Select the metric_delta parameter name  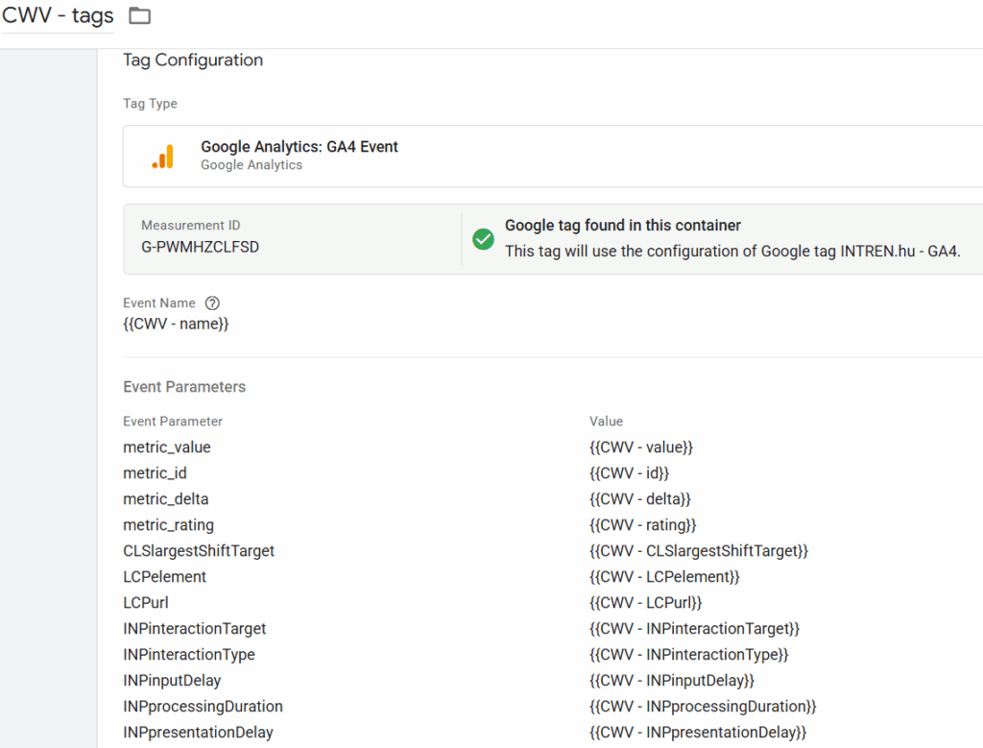(165, 499)
